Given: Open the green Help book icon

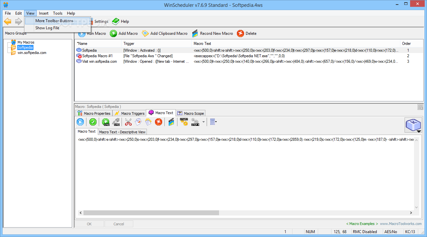Looking at the screenshot, I should coord(116,21).
